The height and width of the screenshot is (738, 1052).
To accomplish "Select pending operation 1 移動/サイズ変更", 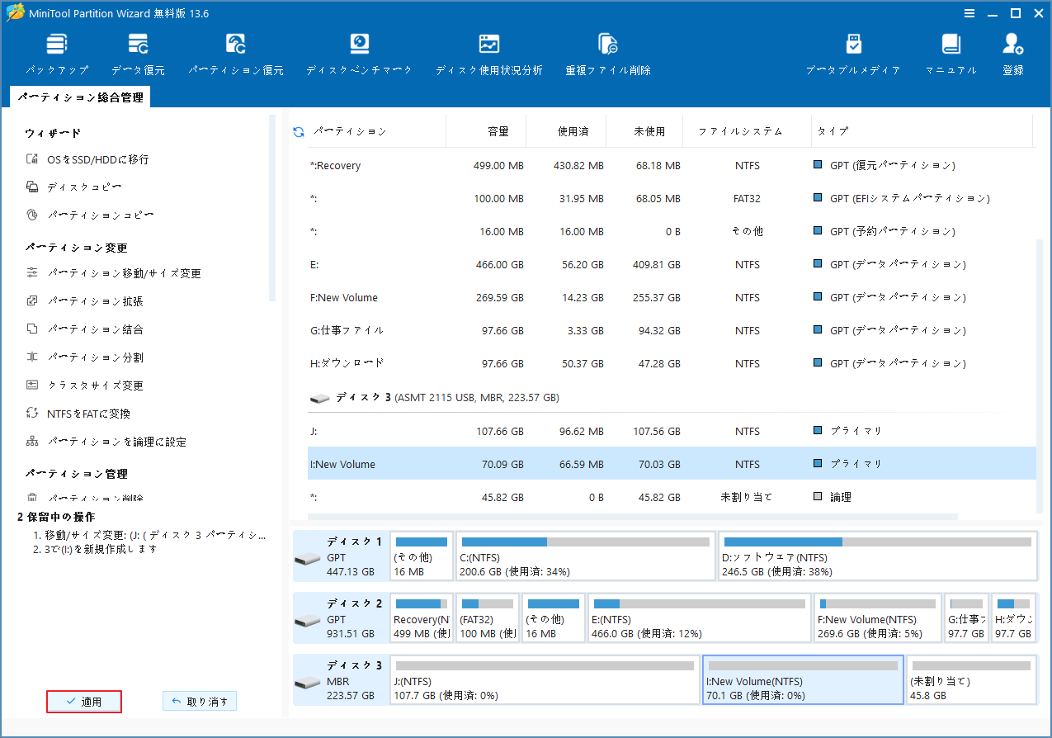I will point(150,535).
